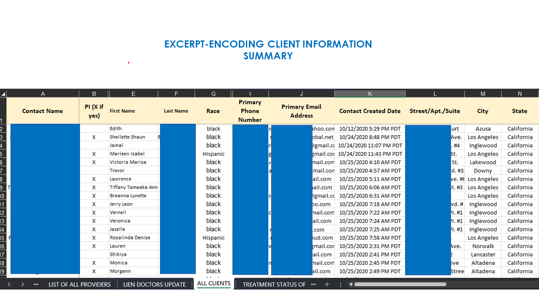The width and height of the screenshot is (539, 303).
Task: Select column J header
Action: (302, 94)
